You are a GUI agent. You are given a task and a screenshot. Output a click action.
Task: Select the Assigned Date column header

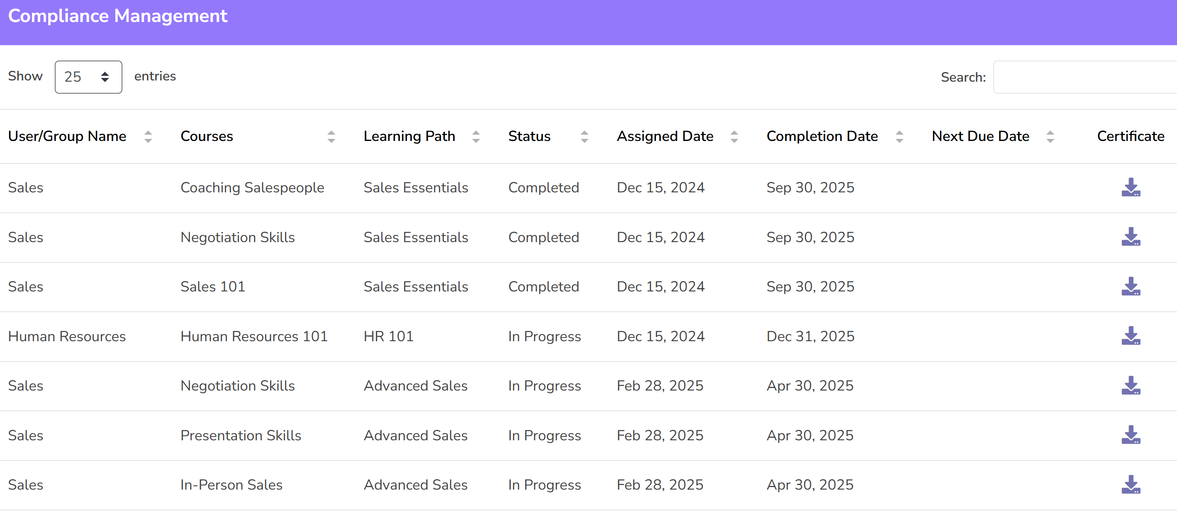tap(665, 136)
